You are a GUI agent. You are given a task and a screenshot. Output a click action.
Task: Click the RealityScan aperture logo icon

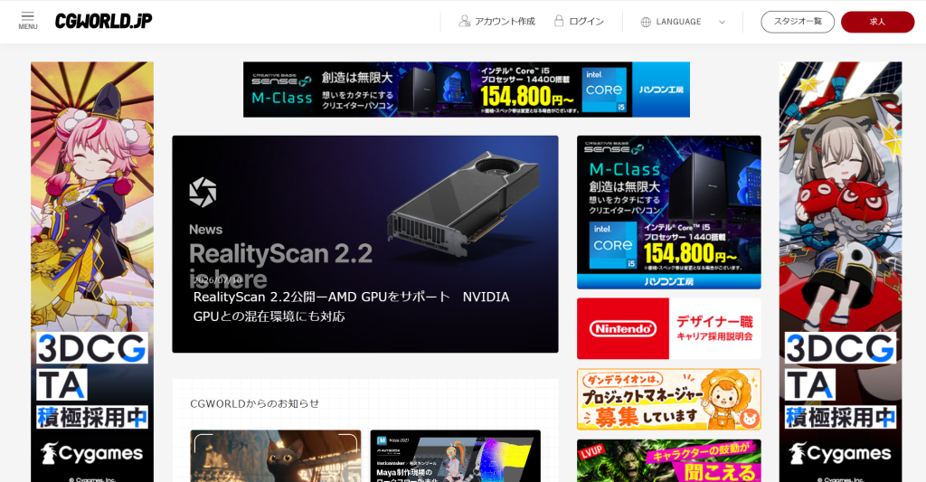[x=203, y=192]
